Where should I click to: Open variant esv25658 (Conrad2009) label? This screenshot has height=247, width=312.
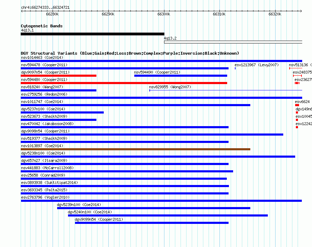coord(43,175)
